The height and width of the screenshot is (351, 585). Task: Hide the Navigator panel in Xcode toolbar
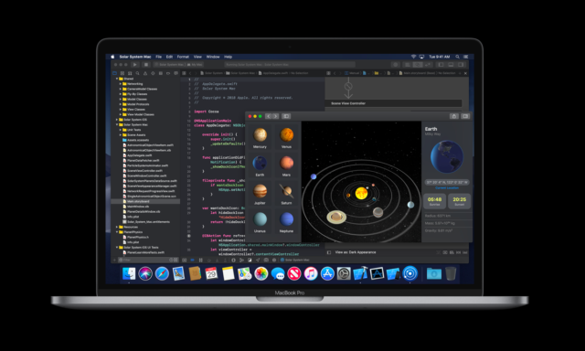(441, 65)
